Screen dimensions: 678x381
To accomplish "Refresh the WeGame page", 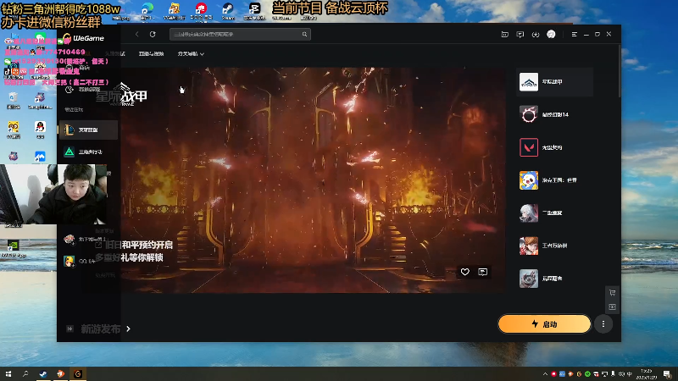I will click(x=153, y=34).
